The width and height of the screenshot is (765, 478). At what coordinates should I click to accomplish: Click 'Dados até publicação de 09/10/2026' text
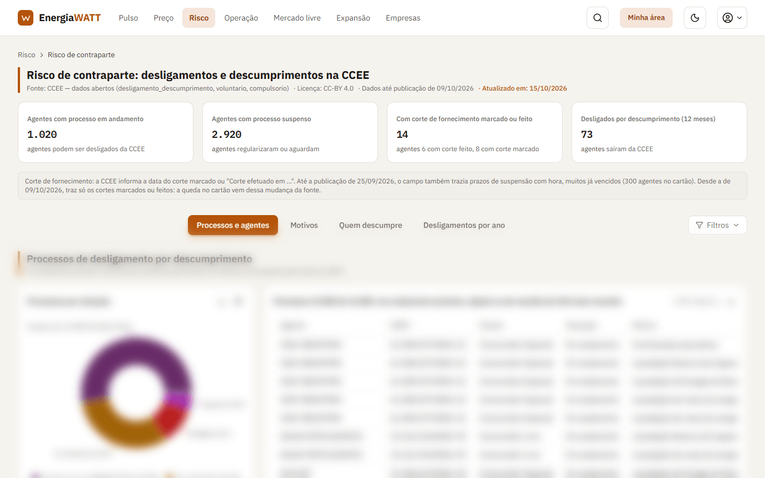[x=418, y=88]
